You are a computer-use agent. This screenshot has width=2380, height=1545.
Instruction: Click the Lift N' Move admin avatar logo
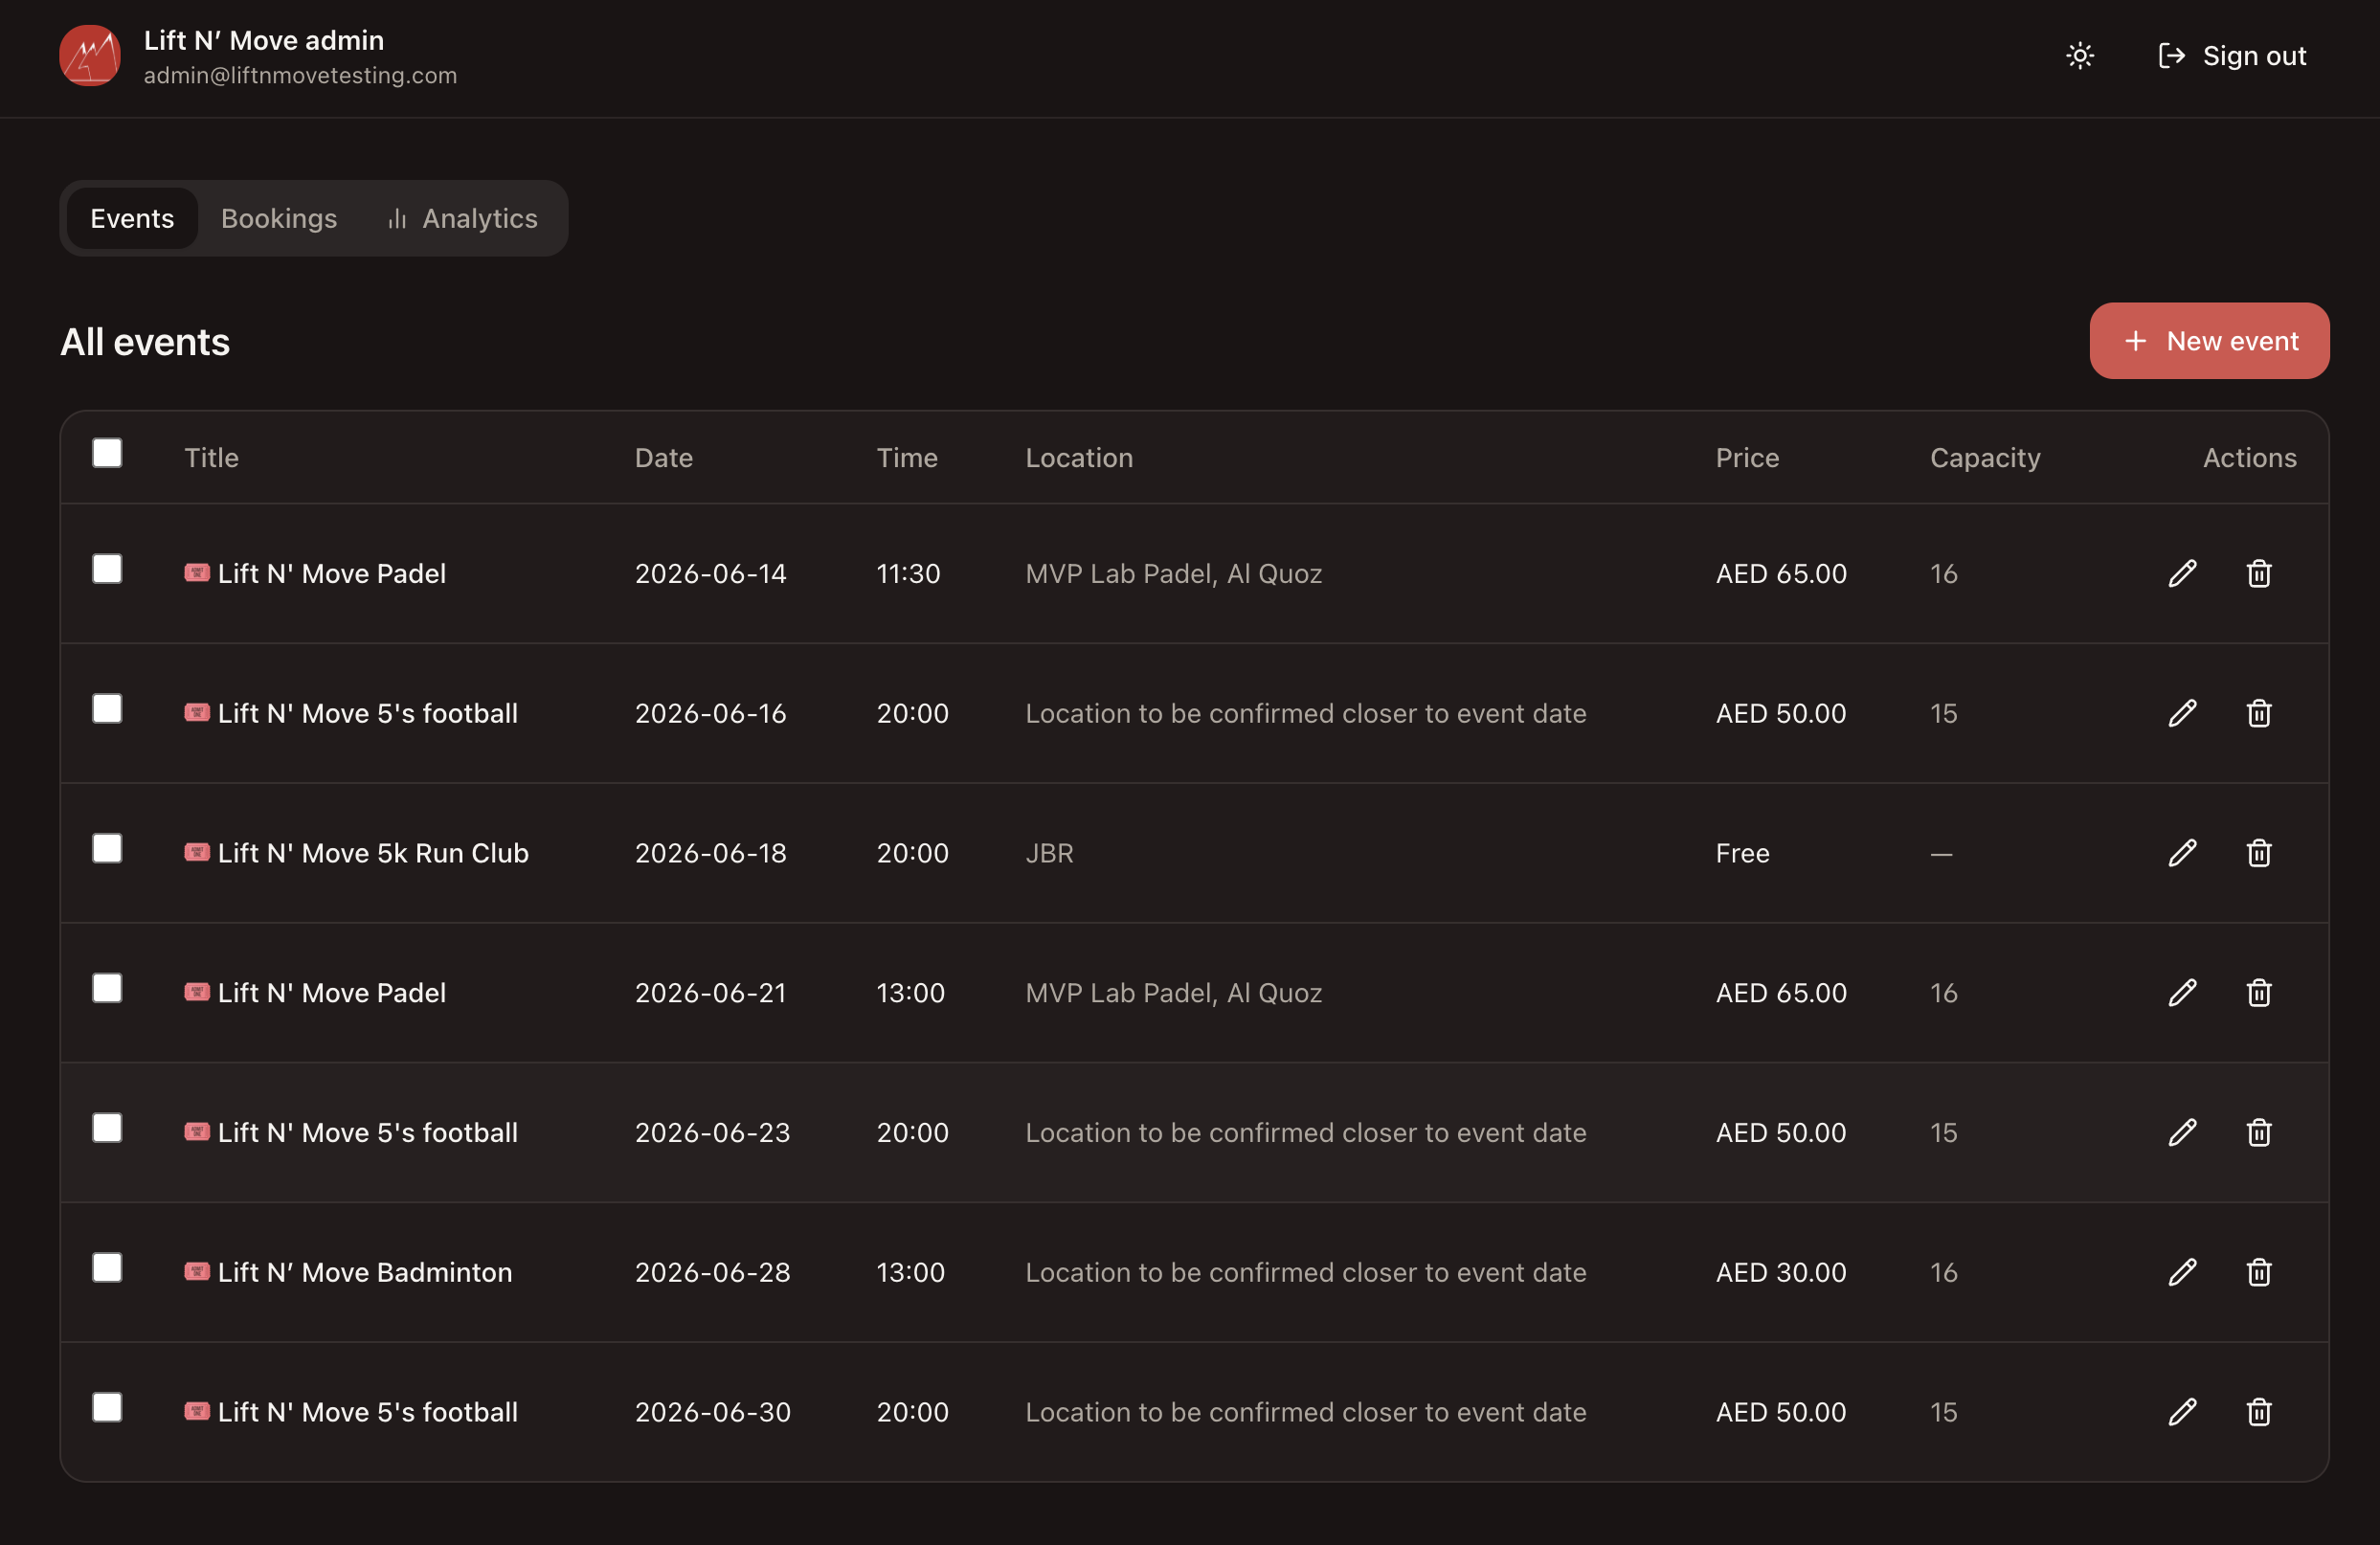click(90, 56)
